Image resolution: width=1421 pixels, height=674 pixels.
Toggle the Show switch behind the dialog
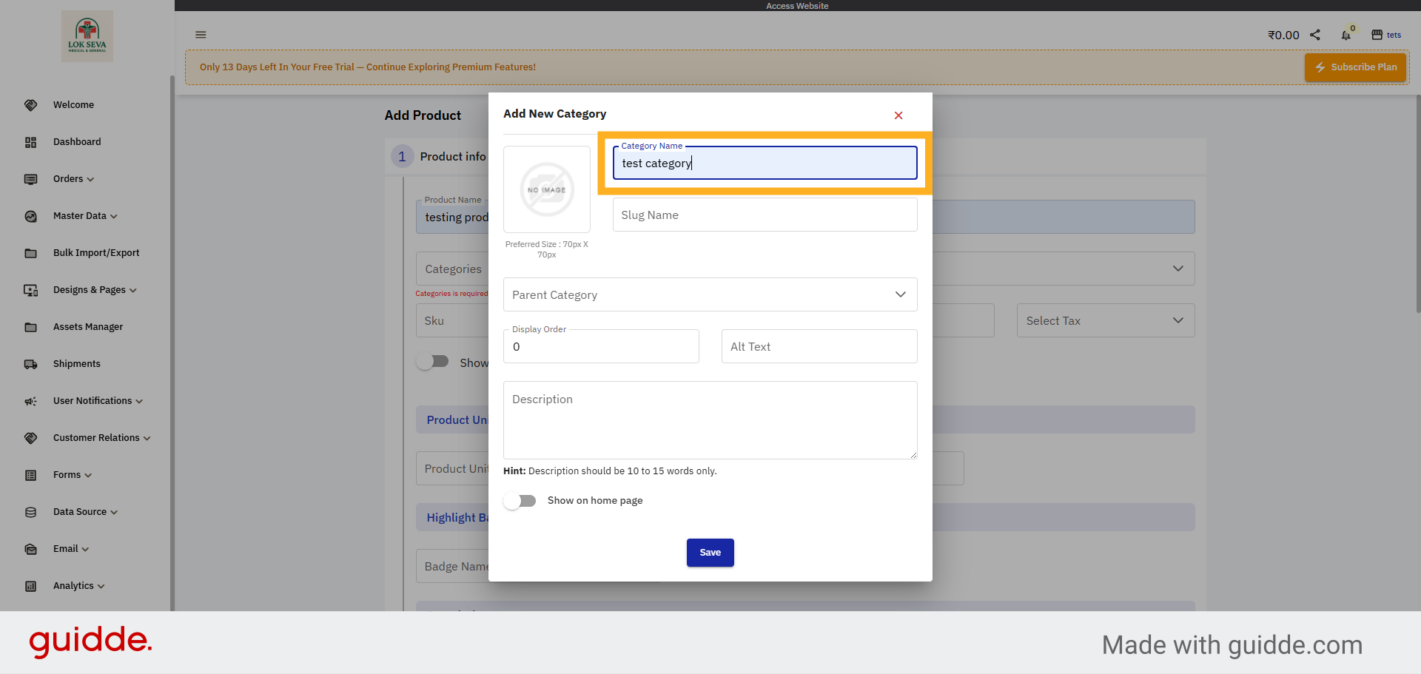[433, 362]
